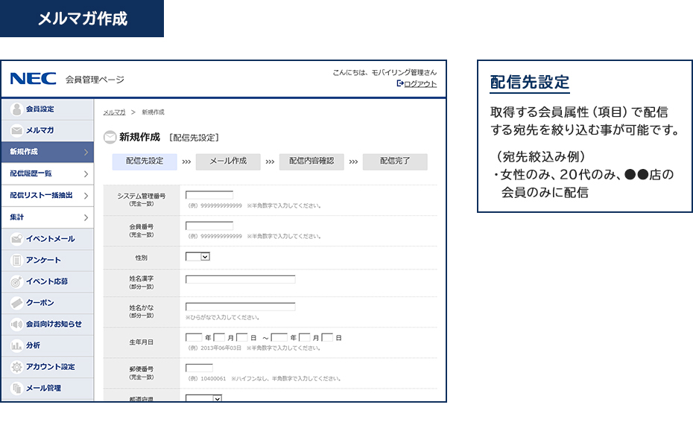This screenshot has width=693, height=425.
Task: Open 集計 submenu item
Action: pyautogui.click(x=47, y=217)
